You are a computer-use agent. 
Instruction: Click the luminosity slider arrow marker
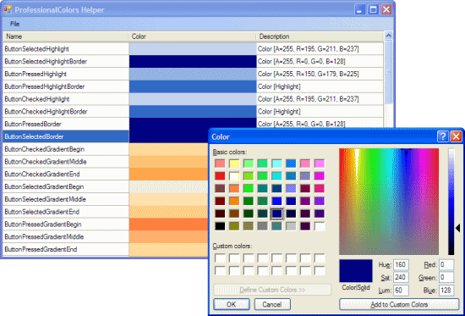pyautogui.click(x=457, y=228)
